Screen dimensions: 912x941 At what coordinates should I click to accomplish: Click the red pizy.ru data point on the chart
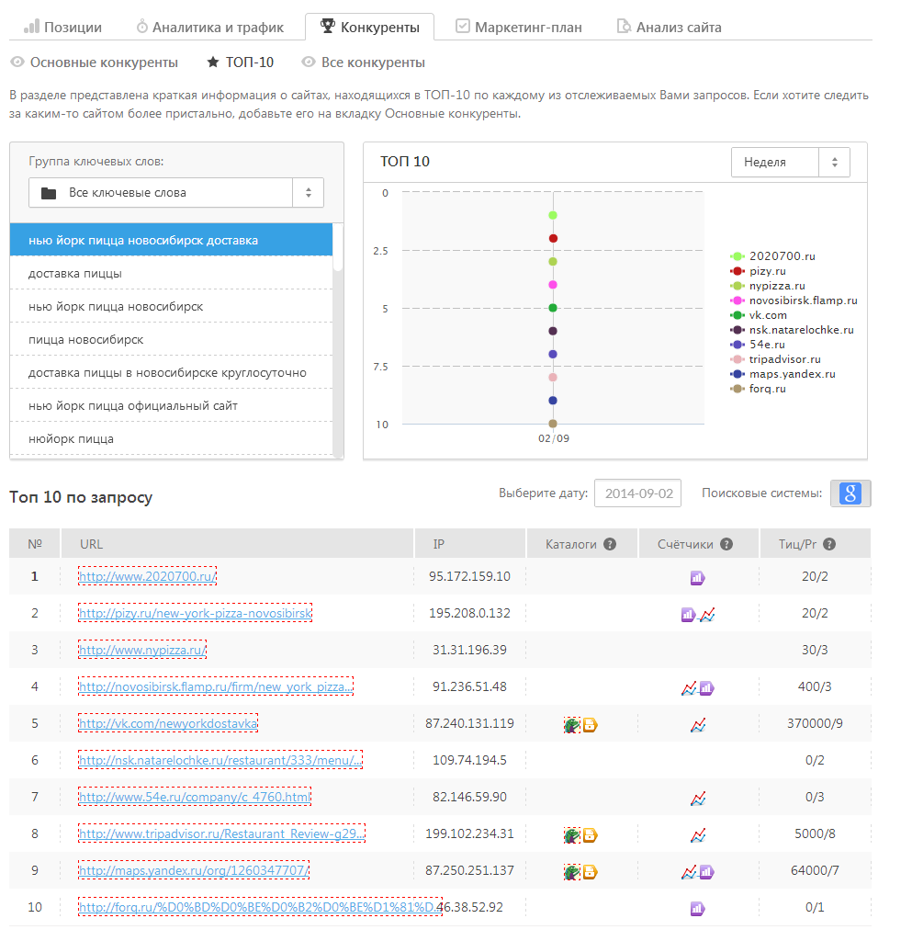553,238
